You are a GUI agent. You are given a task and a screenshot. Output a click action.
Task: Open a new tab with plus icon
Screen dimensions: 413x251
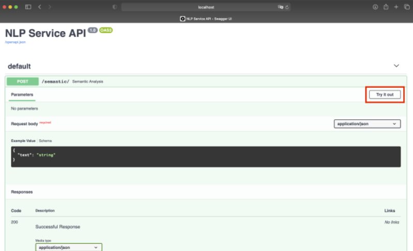396,7
